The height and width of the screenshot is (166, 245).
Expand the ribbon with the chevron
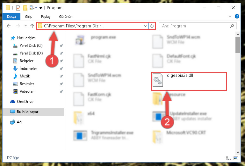coord(230,16)
